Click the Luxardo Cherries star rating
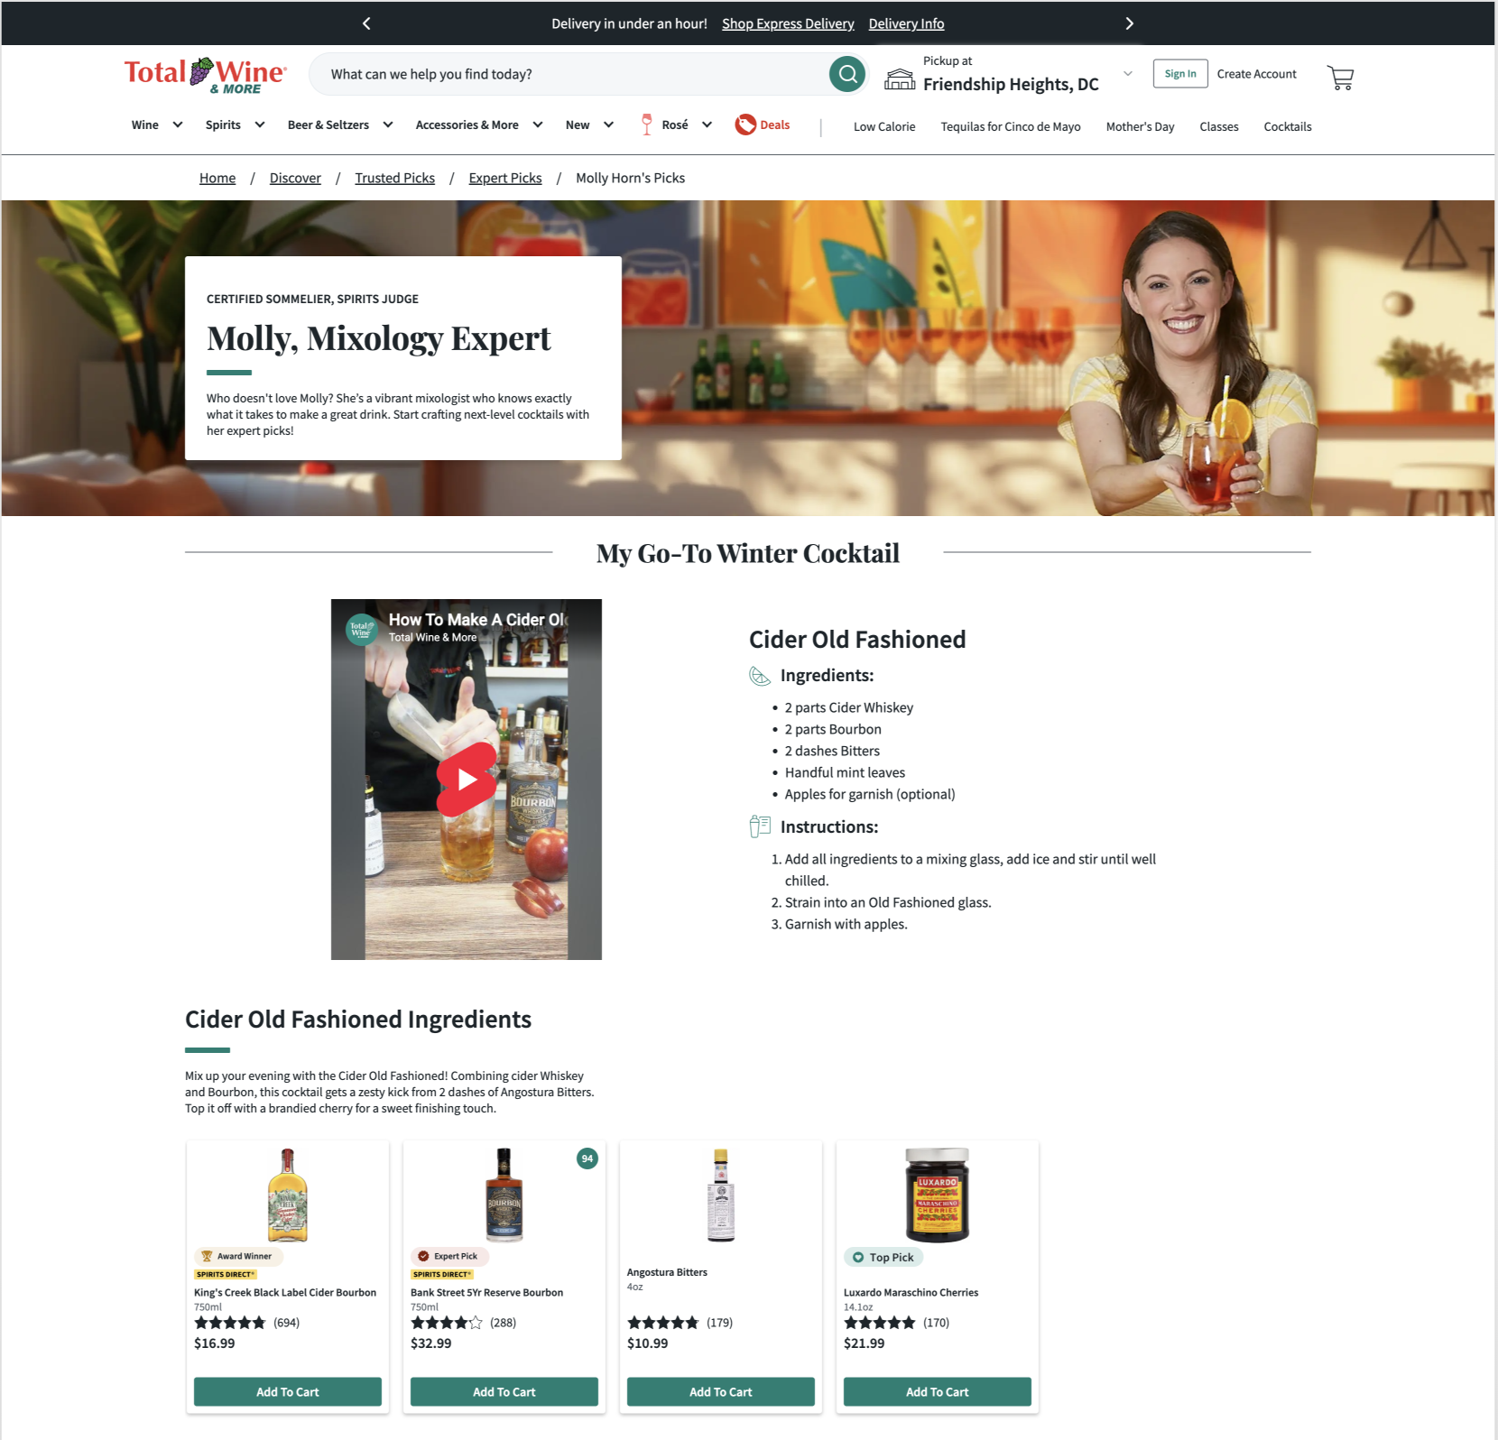This screenshot has width=1498, height=1440. coord(880,1323)
